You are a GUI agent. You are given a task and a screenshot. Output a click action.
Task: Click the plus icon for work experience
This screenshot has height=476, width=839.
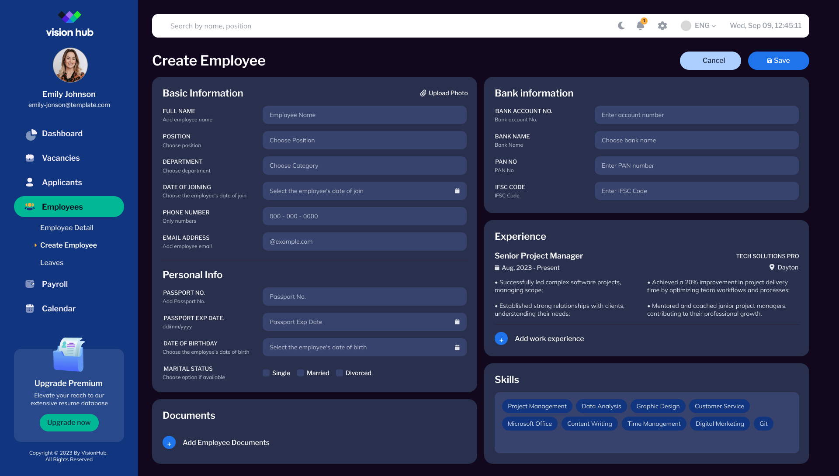pos(501,338)
